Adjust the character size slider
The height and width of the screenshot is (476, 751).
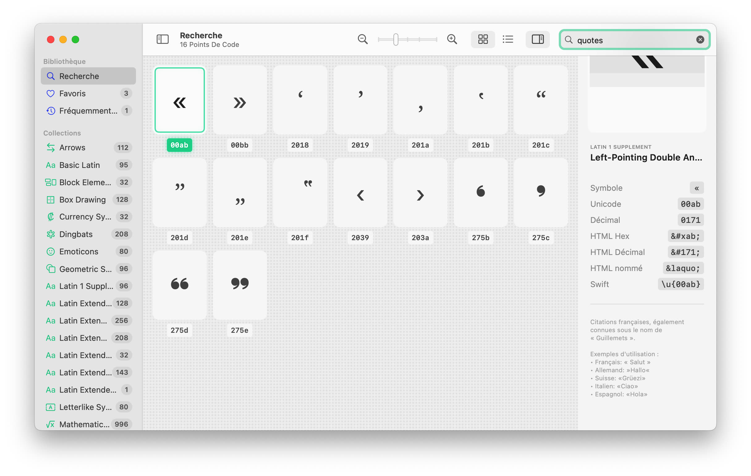click(x=396, y=39)
